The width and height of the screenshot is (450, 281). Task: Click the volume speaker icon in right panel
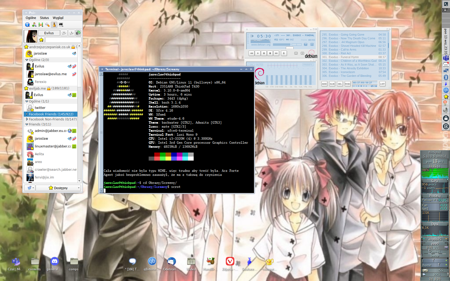point(446,110)
